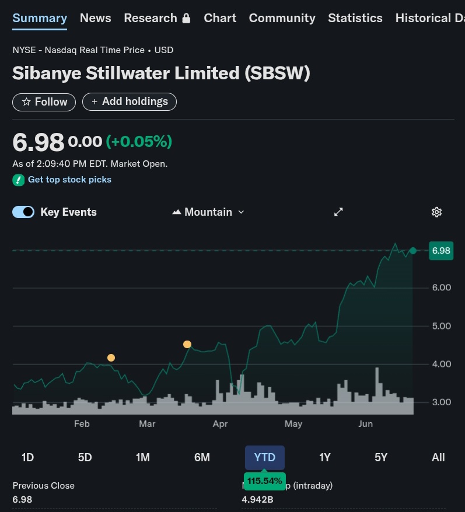
Task: Open the Historical Data tab
Action: [x=430, y=18]
